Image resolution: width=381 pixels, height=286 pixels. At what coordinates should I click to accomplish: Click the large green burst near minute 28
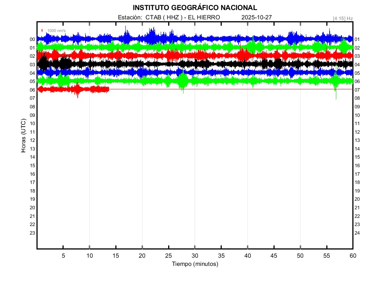click(x=183, y=82)
